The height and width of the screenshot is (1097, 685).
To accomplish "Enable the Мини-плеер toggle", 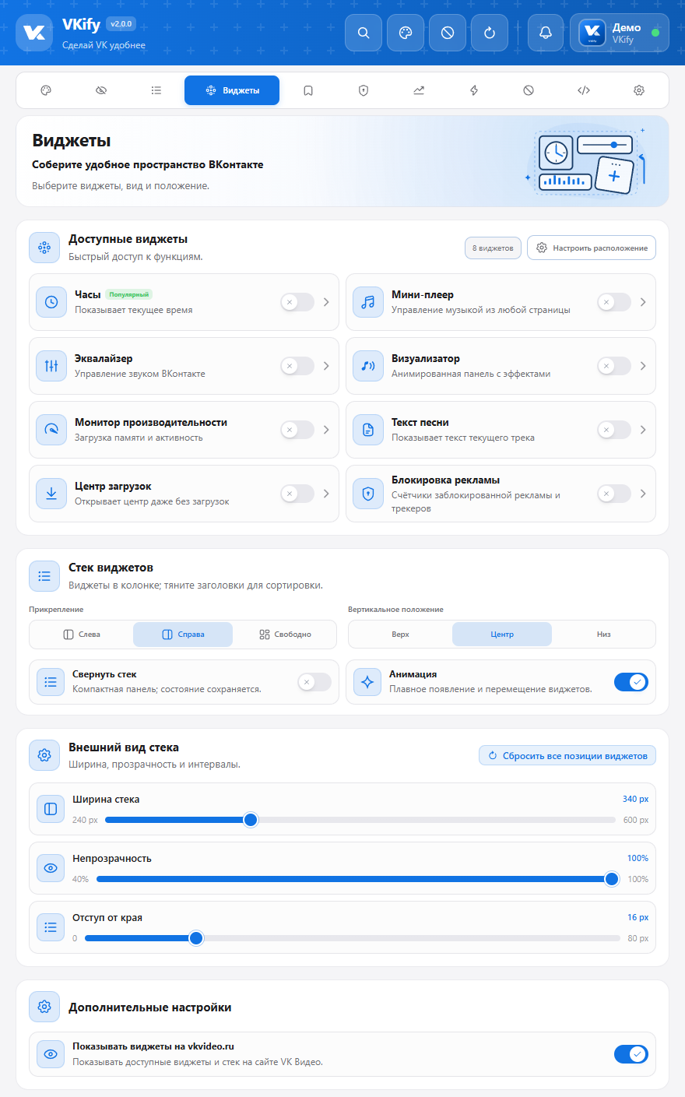I will (614, 302).
